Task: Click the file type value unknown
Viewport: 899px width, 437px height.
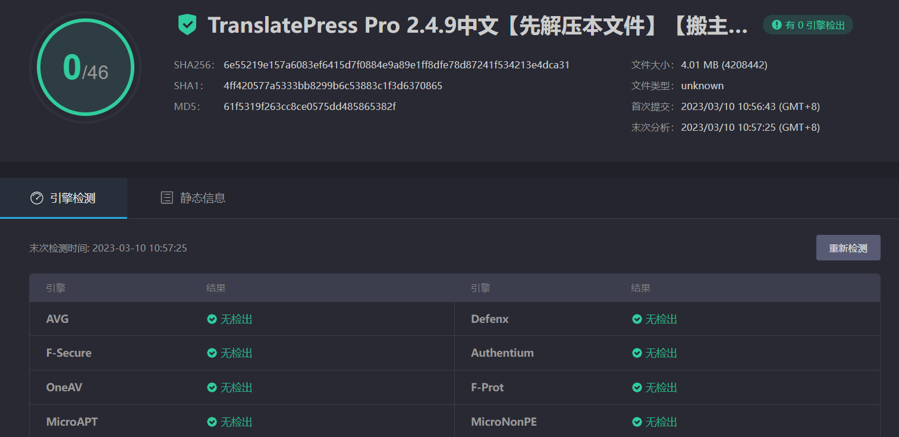Action: (702, 86)
